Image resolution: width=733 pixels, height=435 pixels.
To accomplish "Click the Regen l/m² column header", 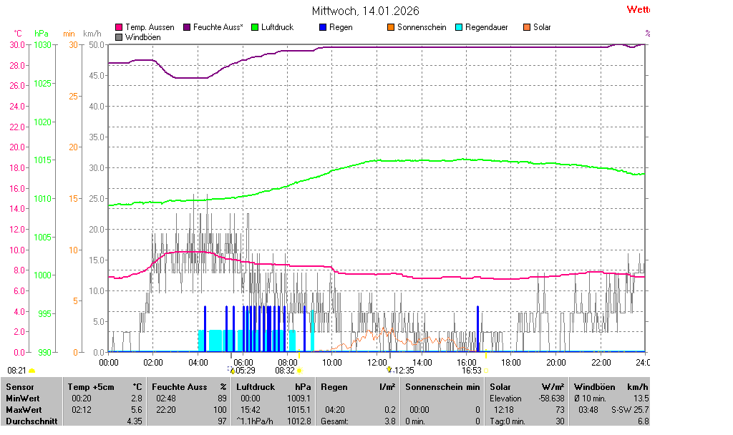I will pyautogui.click(x=358, y=387).
